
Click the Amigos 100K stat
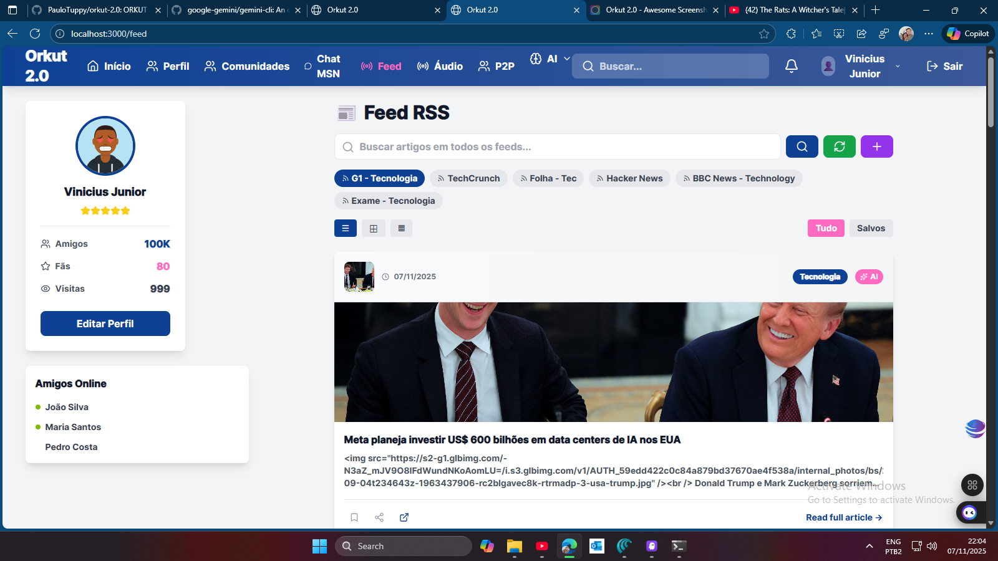tap(105, 244)
